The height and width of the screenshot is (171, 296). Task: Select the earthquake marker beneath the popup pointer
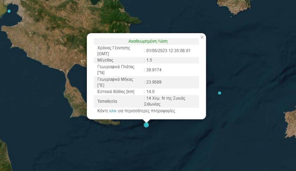pos(146,125)
